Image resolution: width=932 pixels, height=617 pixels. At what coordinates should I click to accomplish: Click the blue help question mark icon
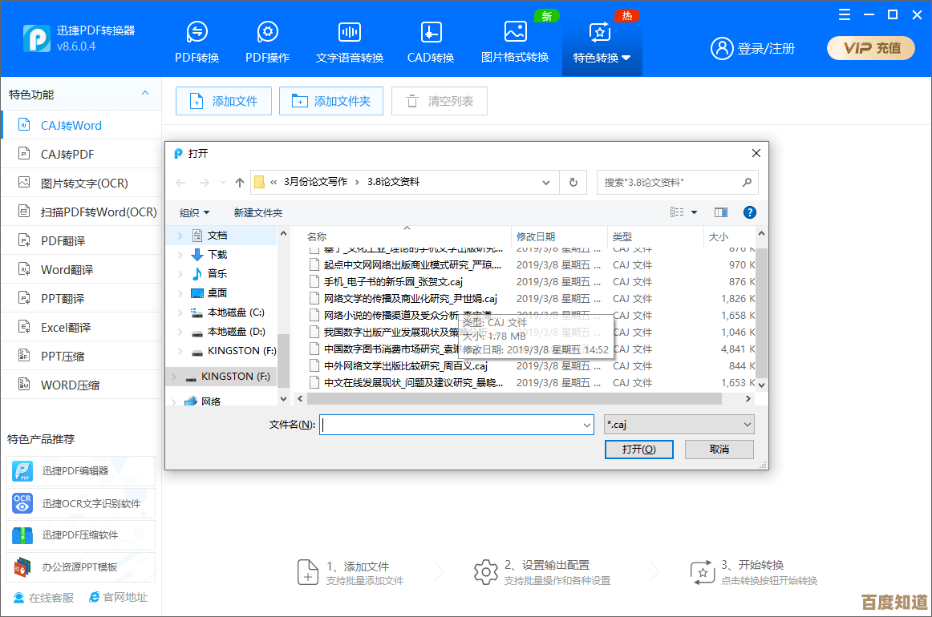pos(749,212)
